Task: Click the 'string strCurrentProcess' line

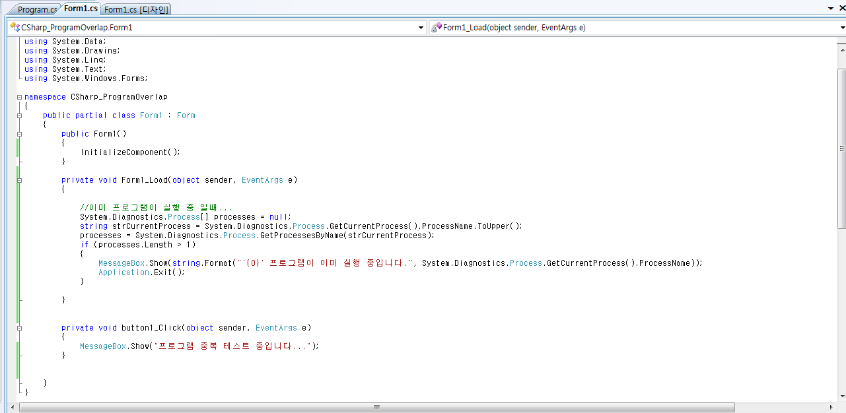Action: pos(301,226)
